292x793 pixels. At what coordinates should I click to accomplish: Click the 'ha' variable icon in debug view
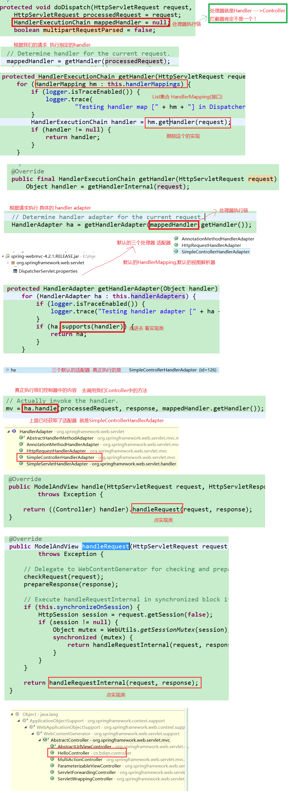point(7,369)
